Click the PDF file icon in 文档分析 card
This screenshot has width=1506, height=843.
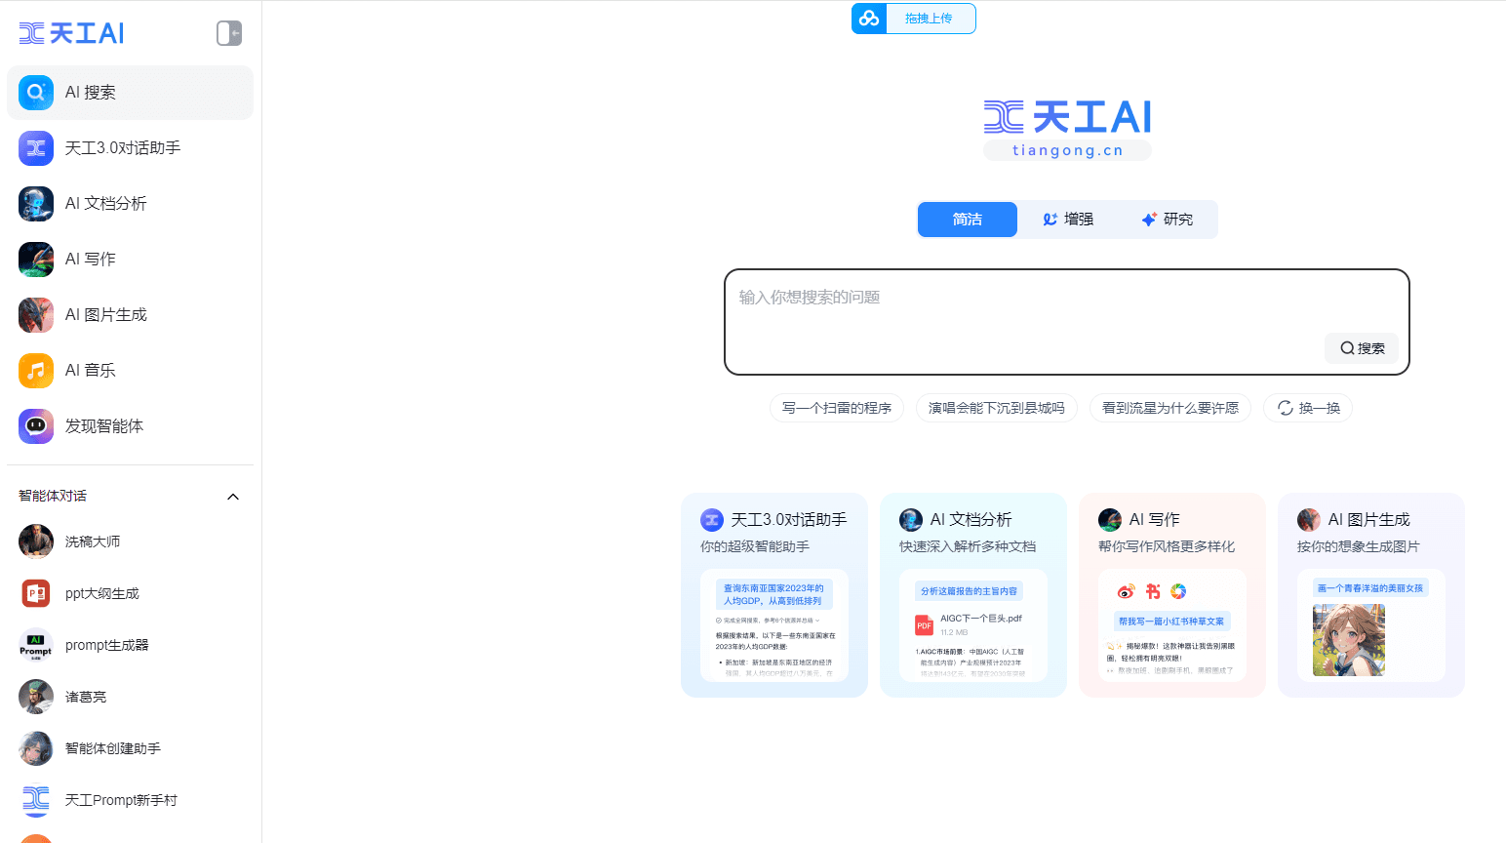click(x=924, y=625)
